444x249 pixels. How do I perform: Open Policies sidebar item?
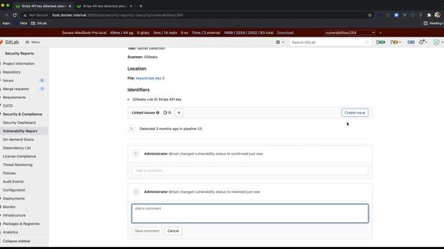coord(9,173)
